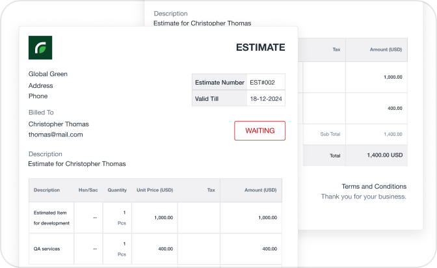Click the red WAITING status badge
The height and width of the screenshot is (268, 437).
tap(259, 131)
